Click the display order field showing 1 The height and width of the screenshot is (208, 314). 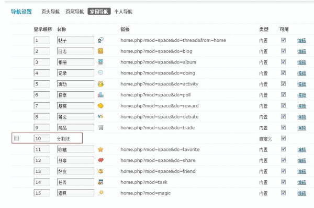click(x=42, y=40)
